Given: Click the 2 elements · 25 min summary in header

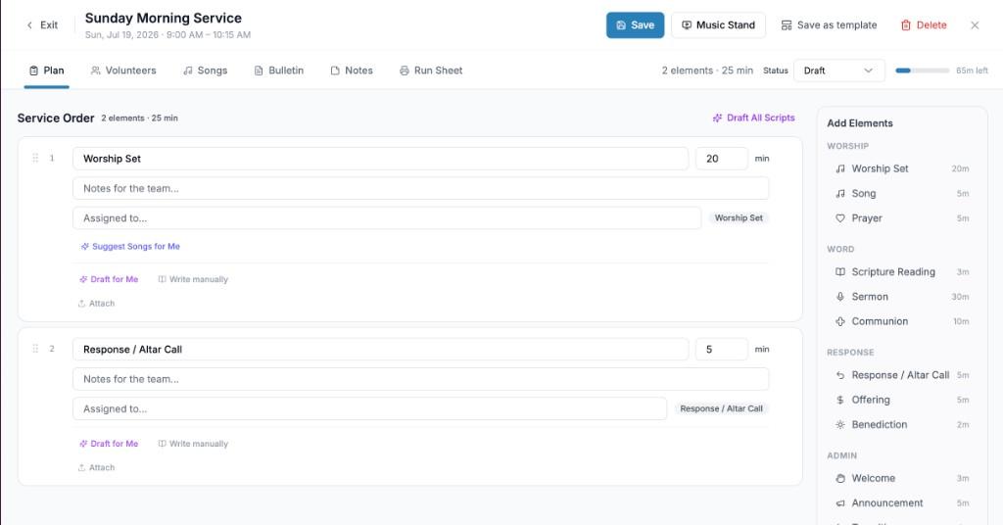Looking at the screenshot, I should 707,71.
